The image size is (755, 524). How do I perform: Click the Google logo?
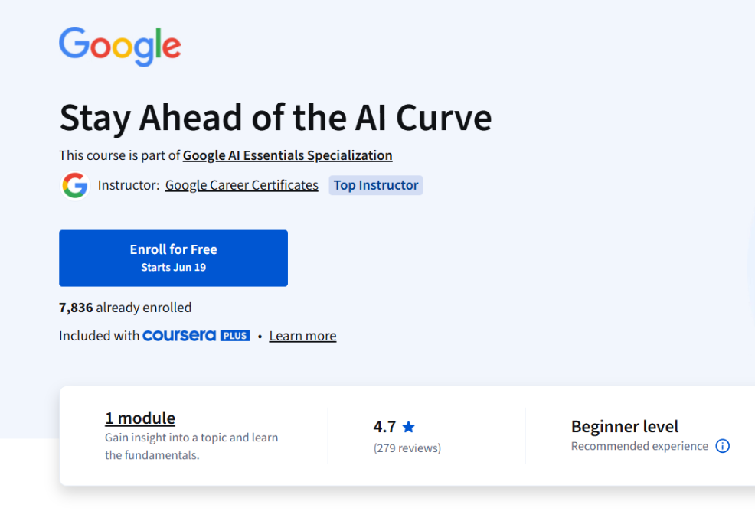click(x=119, y=47)
